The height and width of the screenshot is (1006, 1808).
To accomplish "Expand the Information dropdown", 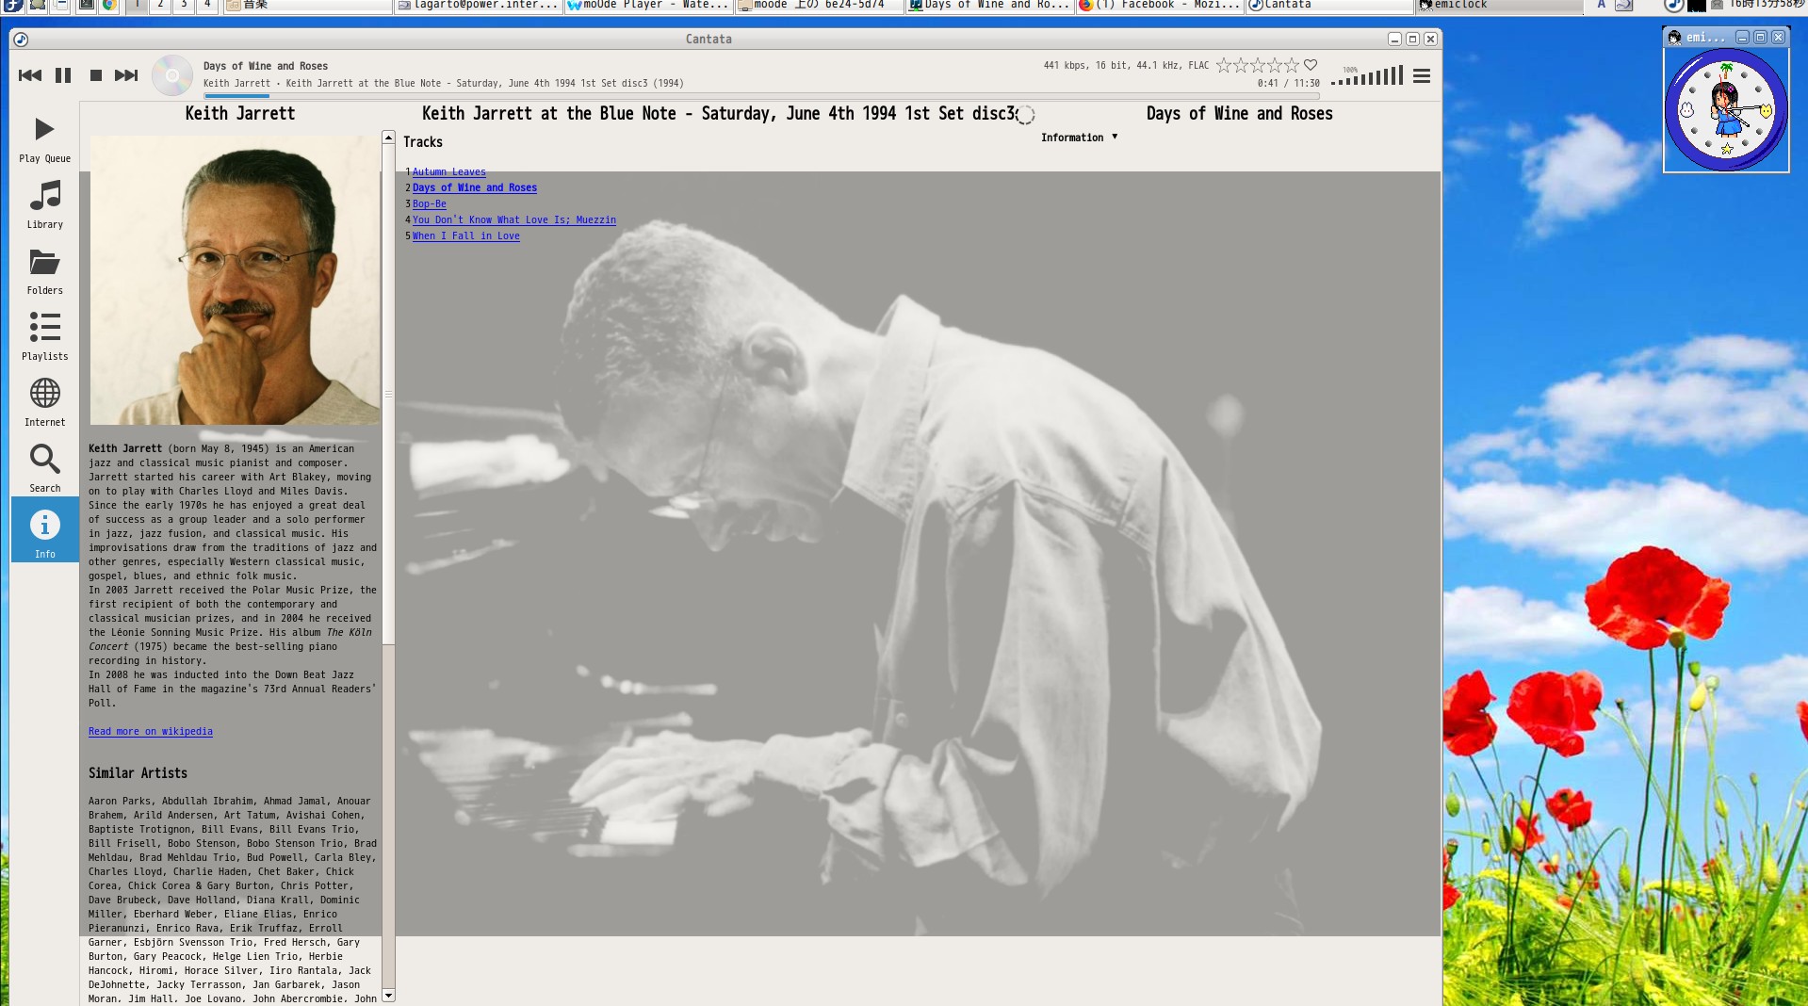I will tap(1080, 138).
